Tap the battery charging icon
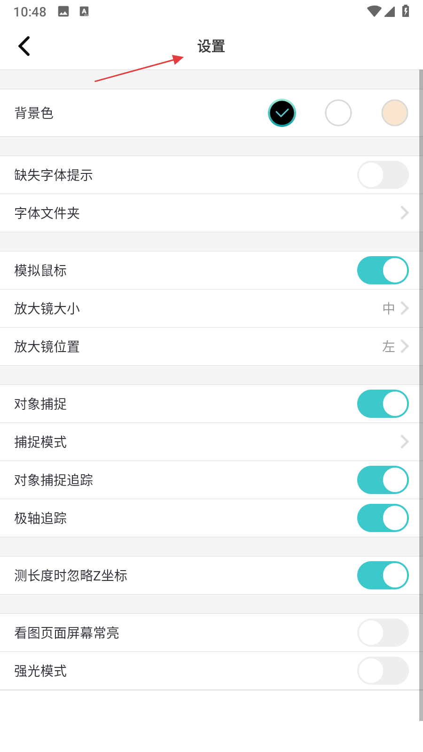The image size is (423, 752). point(406,11)
